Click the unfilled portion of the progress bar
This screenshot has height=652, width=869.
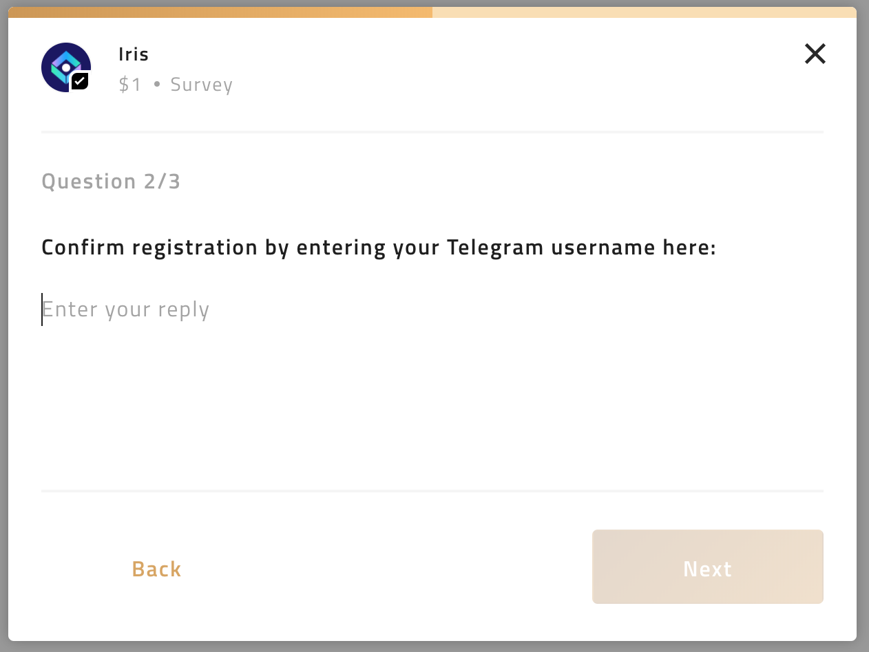644,12
